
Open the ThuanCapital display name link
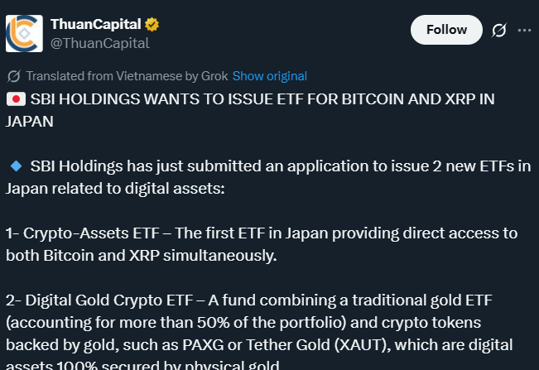pyautogui.click(x=95, y=24)
